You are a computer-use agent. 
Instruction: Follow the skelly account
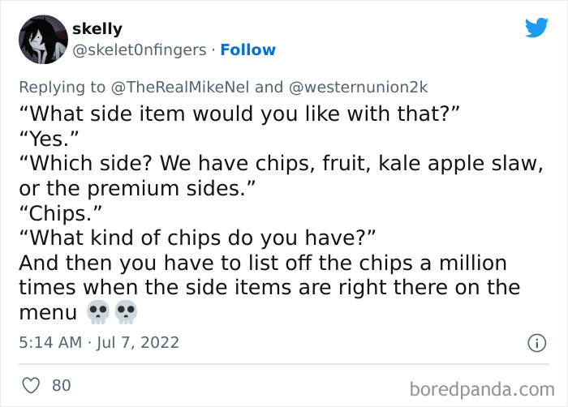[247, 50]
